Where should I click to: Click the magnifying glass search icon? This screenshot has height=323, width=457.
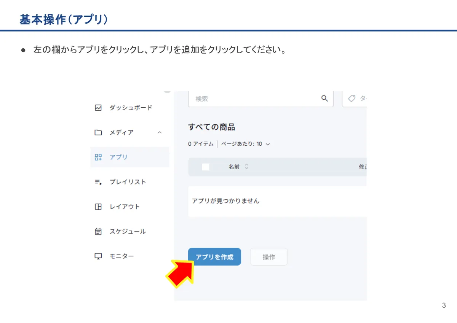(x=324, y=99)
